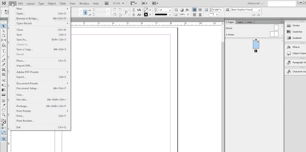The width and height of the screenshot is (306, 152).
Task: Select the Pen tool
Action: (x=4, y=60)
